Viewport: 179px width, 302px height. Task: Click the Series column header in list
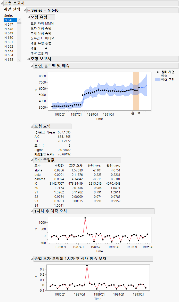(x=9, y=16)
